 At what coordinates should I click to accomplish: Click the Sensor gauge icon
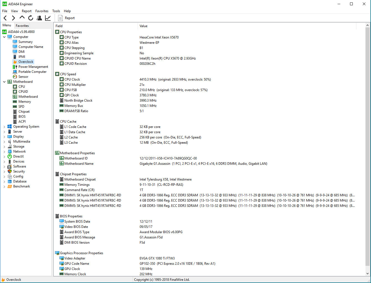click(x=15, y=77)
